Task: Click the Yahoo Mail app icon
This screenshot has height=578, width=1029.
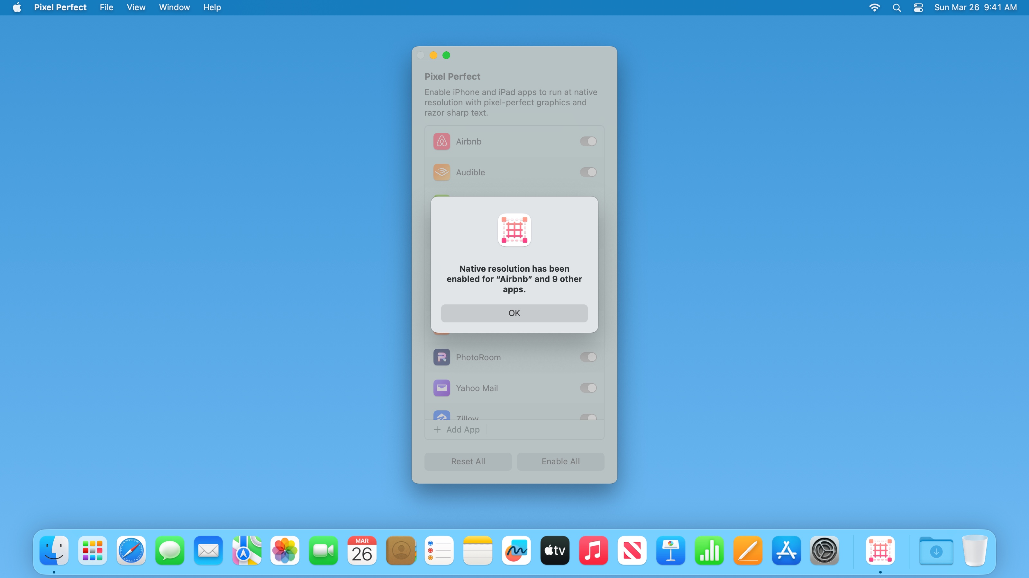Action: coord(442,388)
